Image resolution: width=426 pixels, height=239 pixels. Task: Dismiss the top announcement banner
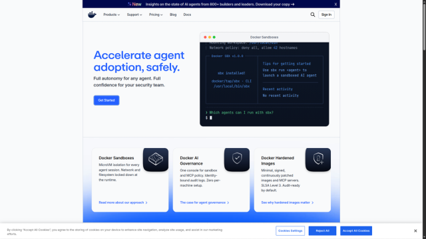(x=335, y=4)
